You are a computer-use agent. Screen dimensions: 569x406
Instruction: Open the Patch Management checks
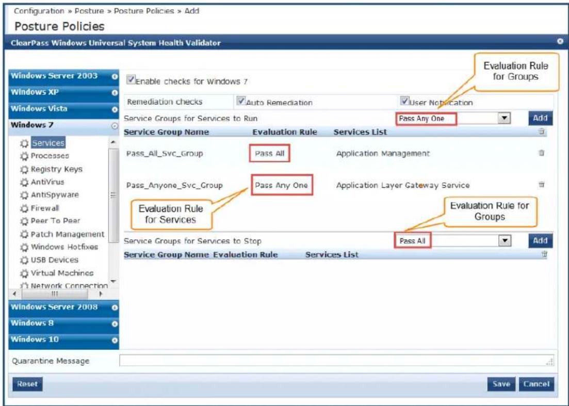point(68,234)
